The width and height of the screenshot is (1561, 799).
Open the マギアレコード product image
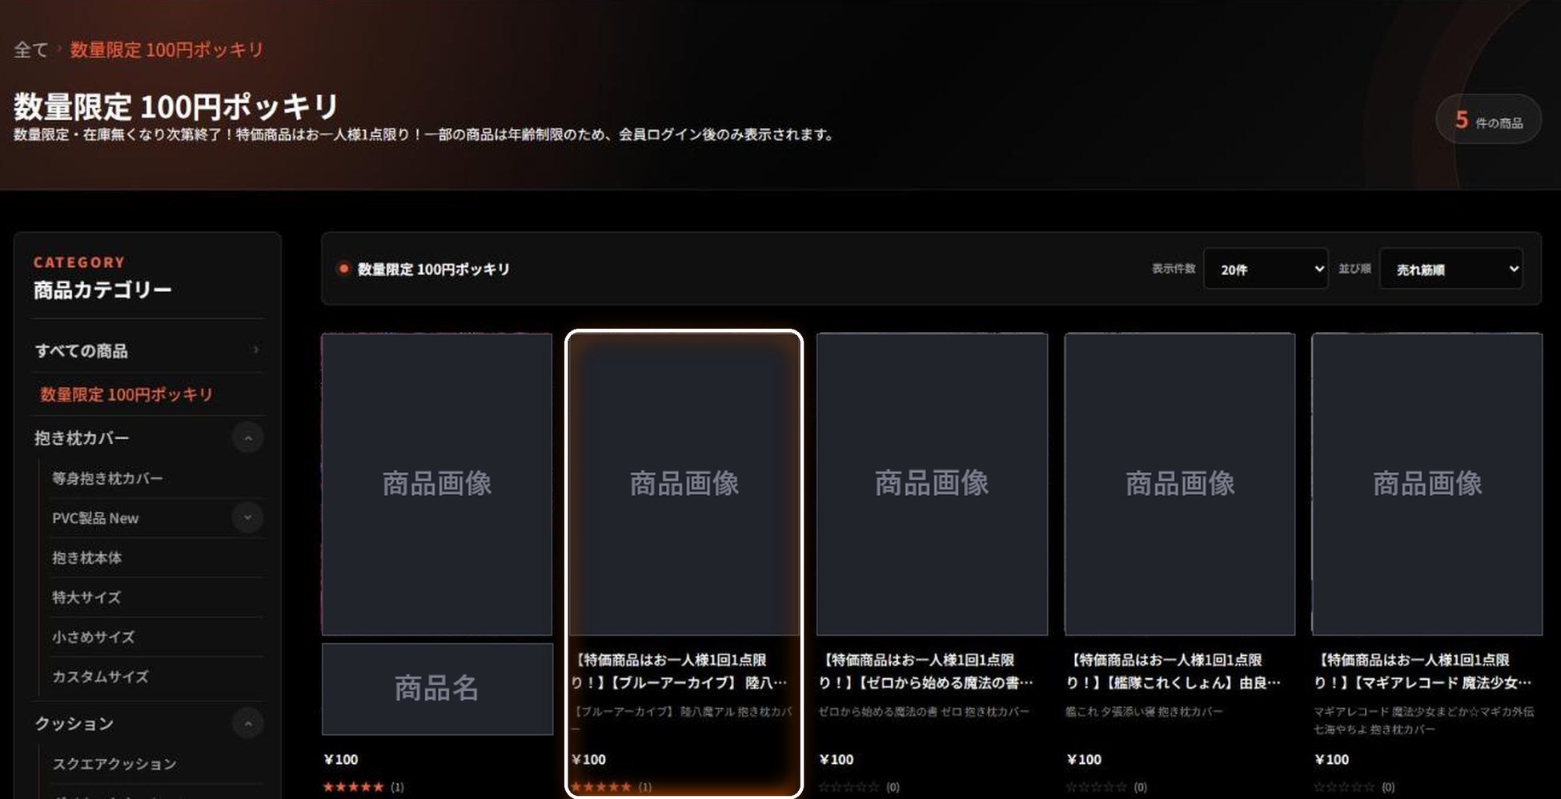pos(1427,484)
